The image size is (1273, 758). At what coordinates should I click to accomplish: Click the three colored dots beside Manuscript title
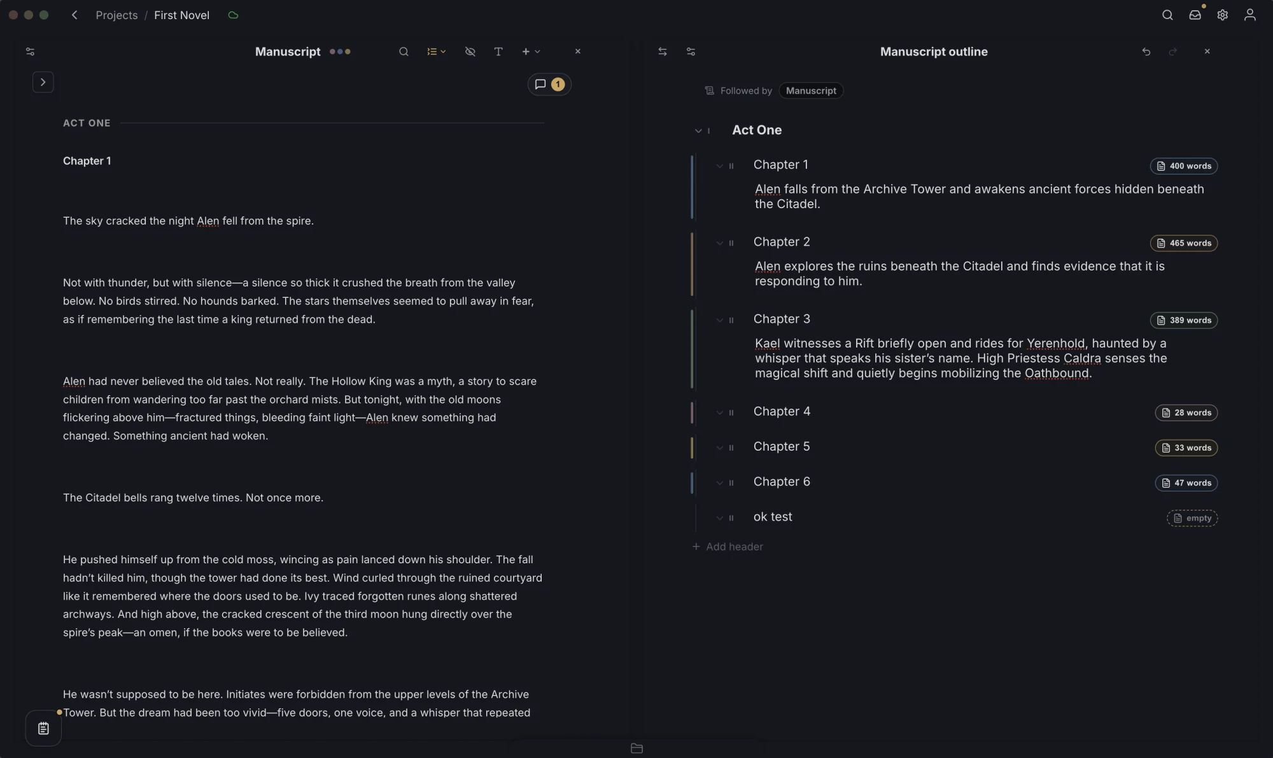(x=340, y=52)
